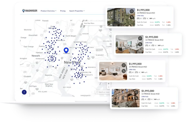The height and width of the screenshot is (131, 187).
Task: Open the brownstone entrance photo
Action: tap(126, 98)
